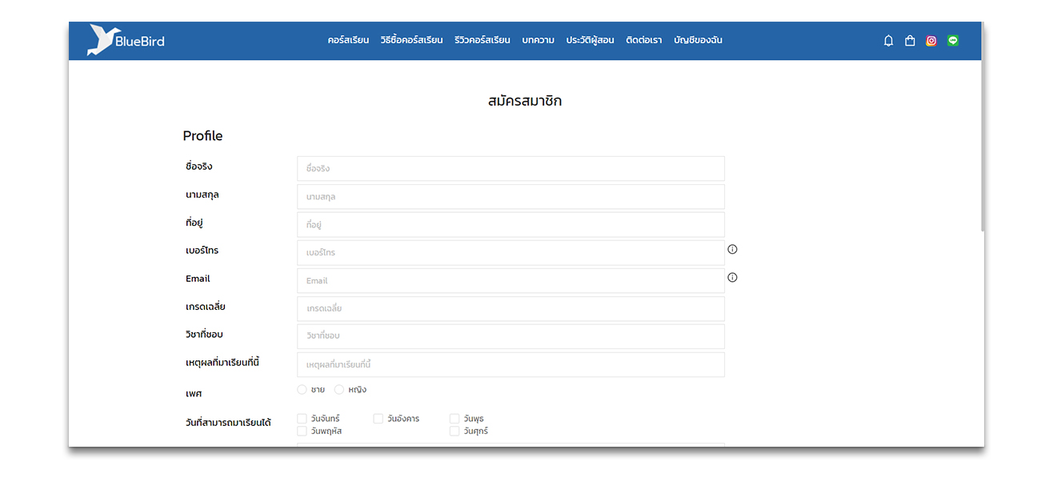The image size is (1049, 482).
Task: Enable the วันพฤหัส checkbox
Action: pos(302,432)
